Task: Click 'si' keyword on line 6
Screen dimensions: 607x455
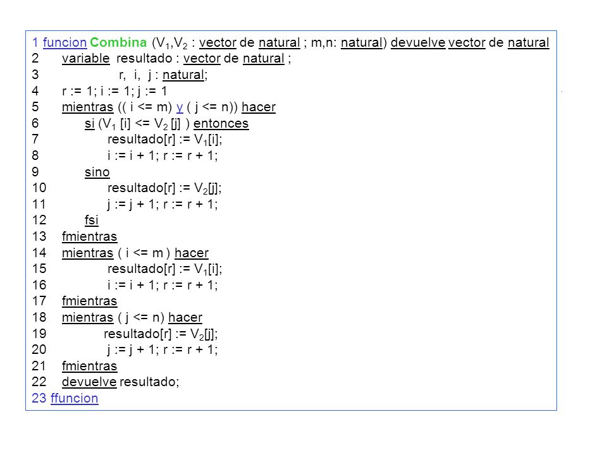Action: coord(90,123)
